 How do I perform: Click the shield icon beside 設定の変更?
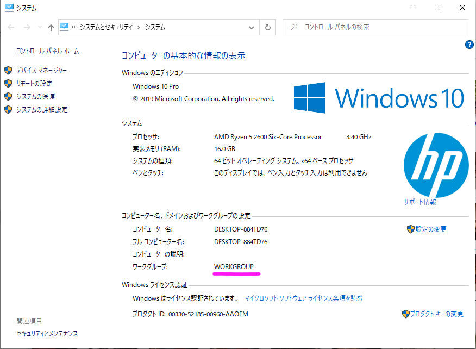[x=411, y=229]
